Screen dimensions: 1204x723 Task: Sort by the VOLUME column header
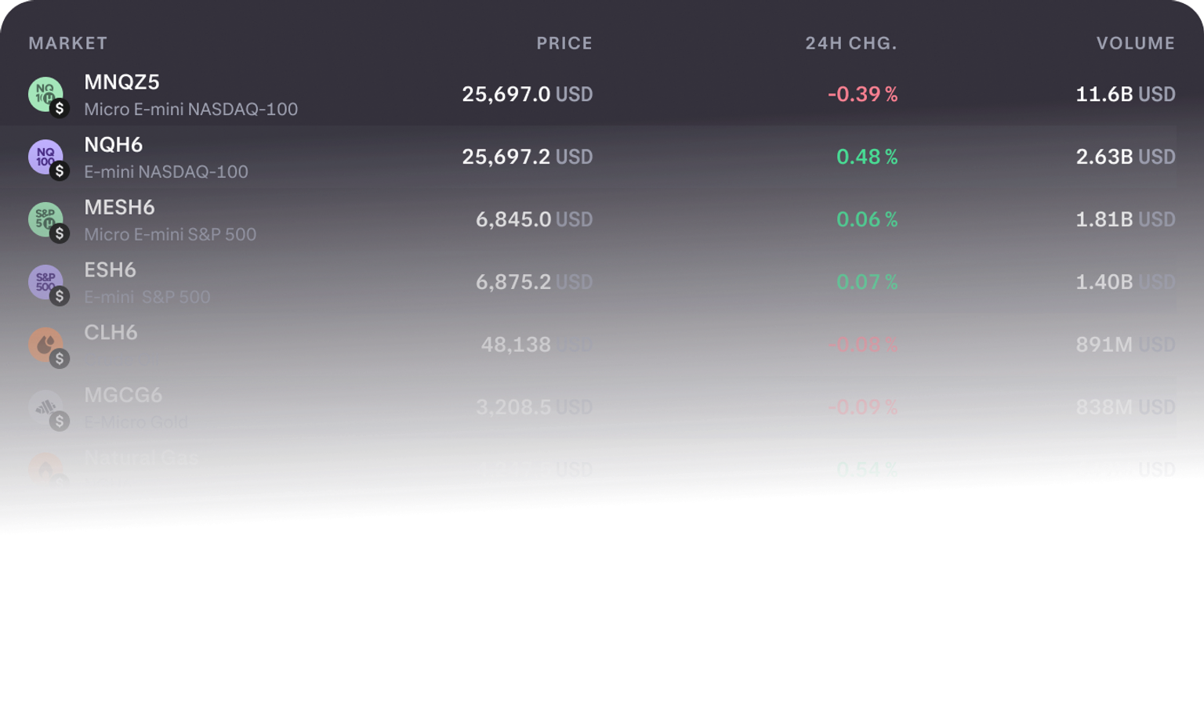(1136, 43)
